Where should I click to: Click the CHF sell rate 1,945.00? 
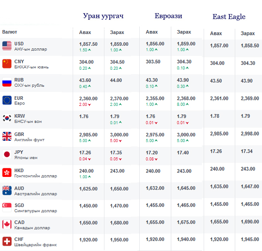pos(250,239)
